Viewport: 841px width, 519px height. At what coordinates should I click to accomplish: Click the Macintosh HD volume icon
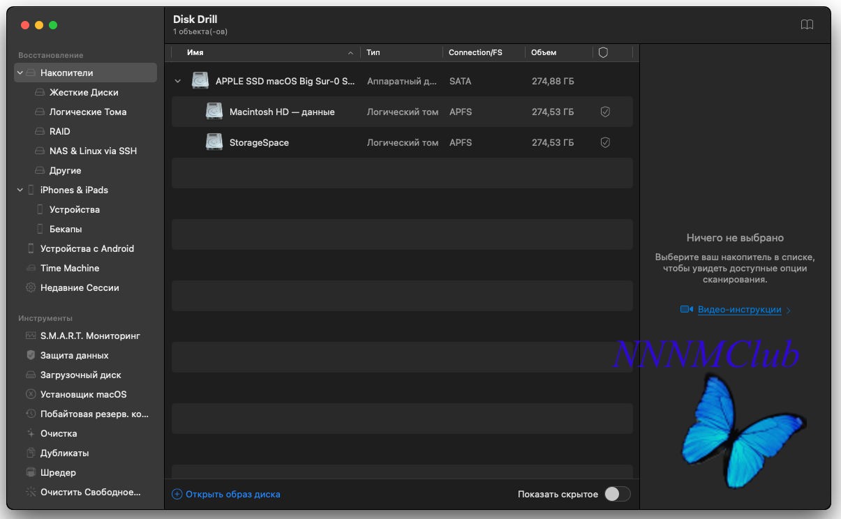tap(214, 112)
